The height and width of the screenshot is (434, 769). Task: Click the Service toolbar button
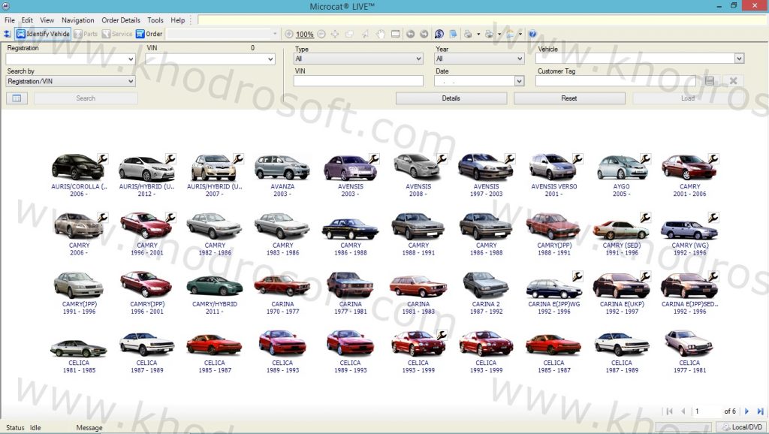click(117, 34)
